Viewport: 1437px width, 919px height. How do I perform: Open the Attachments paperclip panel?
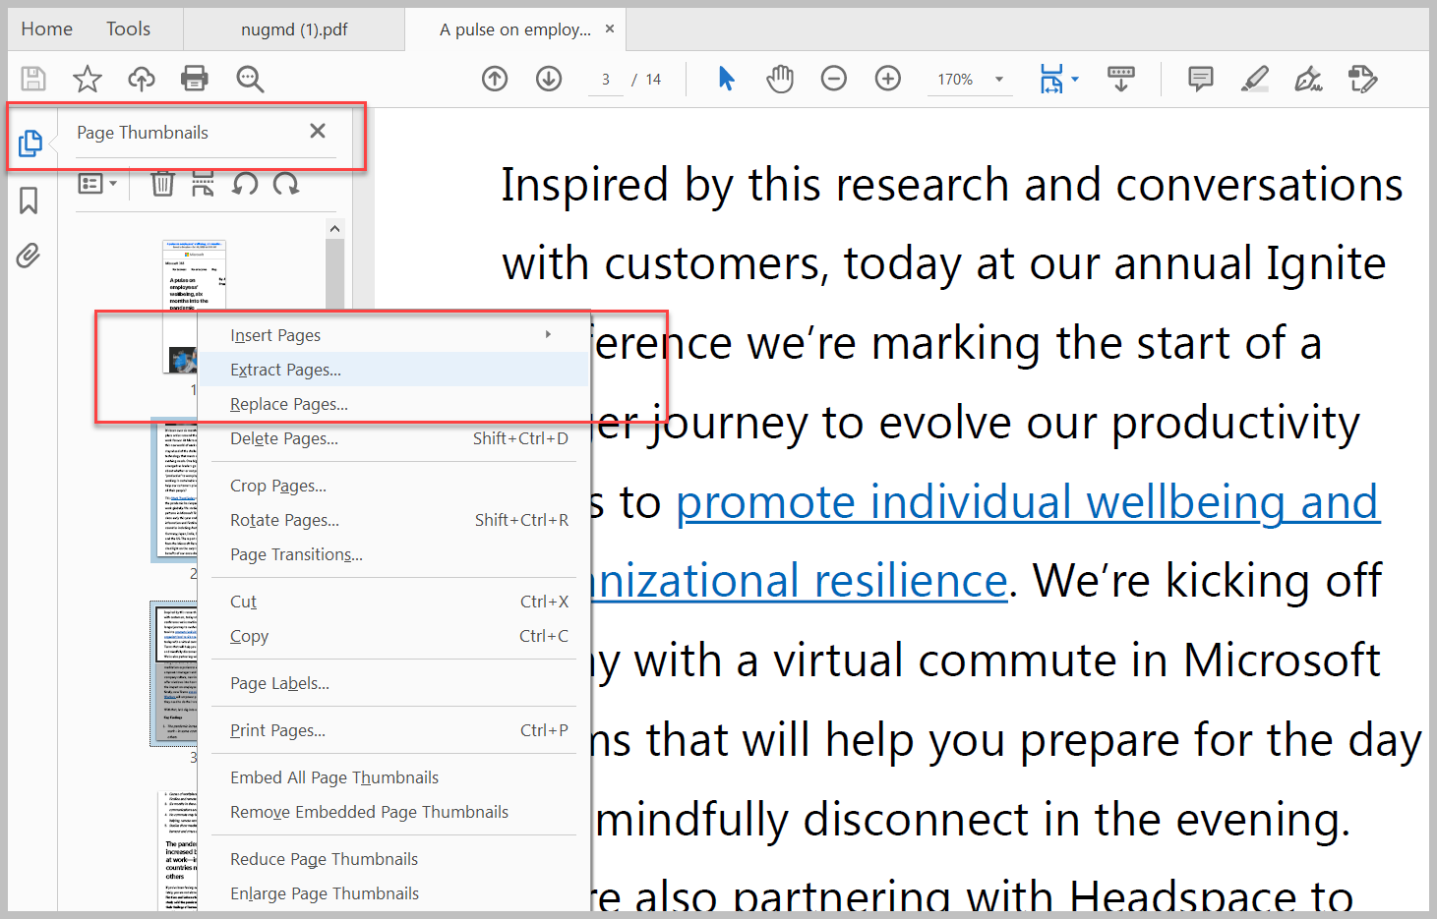[29, 256]
